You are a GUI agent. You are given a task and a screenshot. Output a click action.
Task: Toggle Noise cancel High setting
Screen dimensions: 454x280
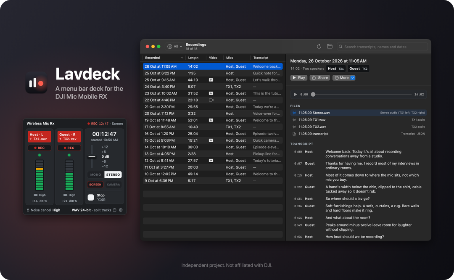[x=43, y=210]
